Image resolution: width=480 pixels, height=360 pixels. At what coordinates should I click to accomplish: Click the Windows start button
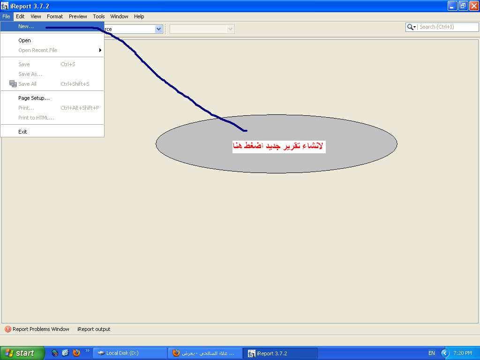[x=22, y=353]
